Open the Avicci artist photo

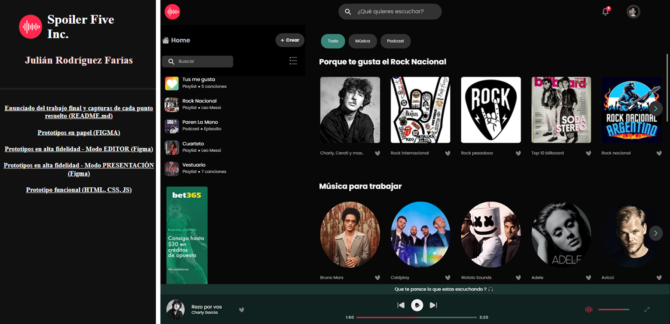(632, 235)
